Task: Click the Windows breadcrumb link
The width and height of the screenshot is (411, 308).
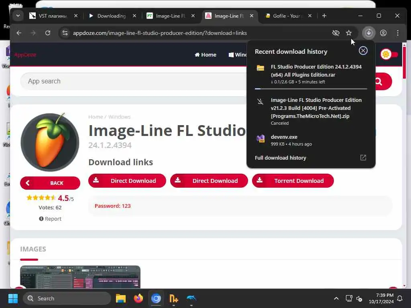Action: click(120, 117)
